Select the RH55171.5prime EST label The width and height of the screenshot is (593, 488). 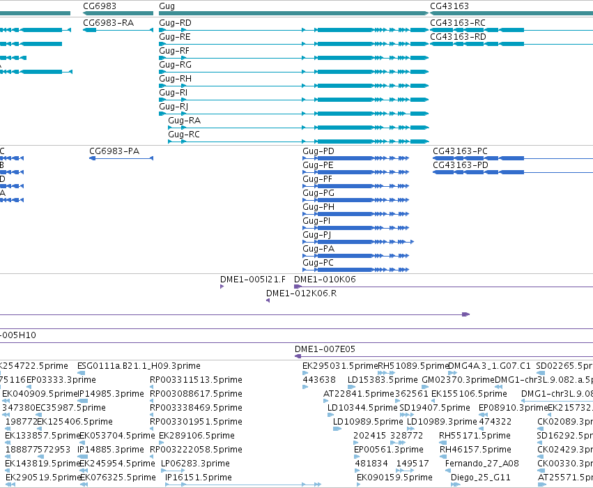pyautogui.click(x=475, y=436)
